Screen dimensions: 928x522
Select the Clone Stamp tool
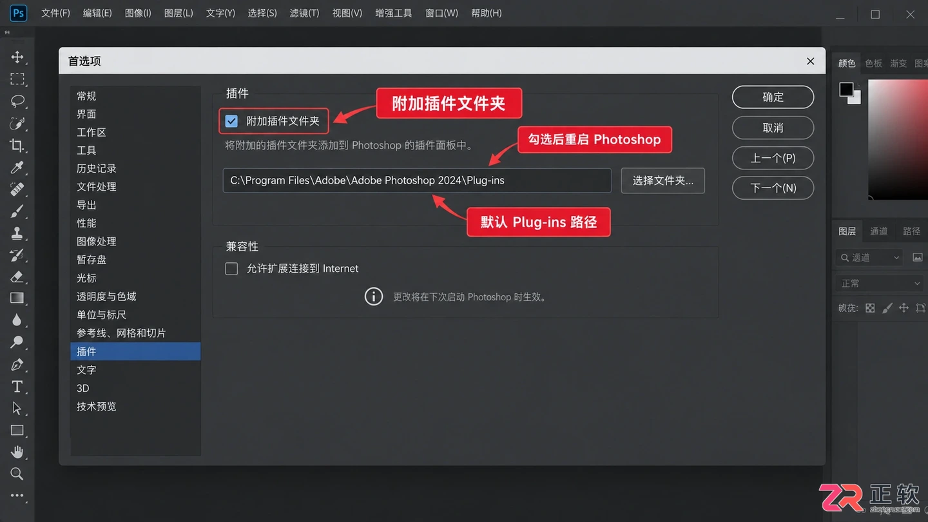tap(17, 233)
